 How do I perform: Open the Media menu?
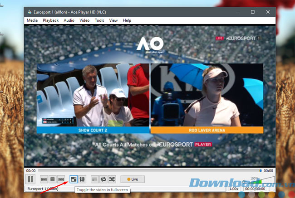click(32, 20)
